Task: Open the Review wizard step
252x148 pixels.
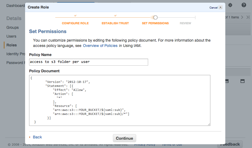Action: [185, 23]
